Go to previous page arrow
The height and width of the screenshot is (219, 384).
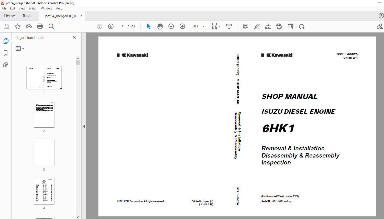(x=100, y=26)
